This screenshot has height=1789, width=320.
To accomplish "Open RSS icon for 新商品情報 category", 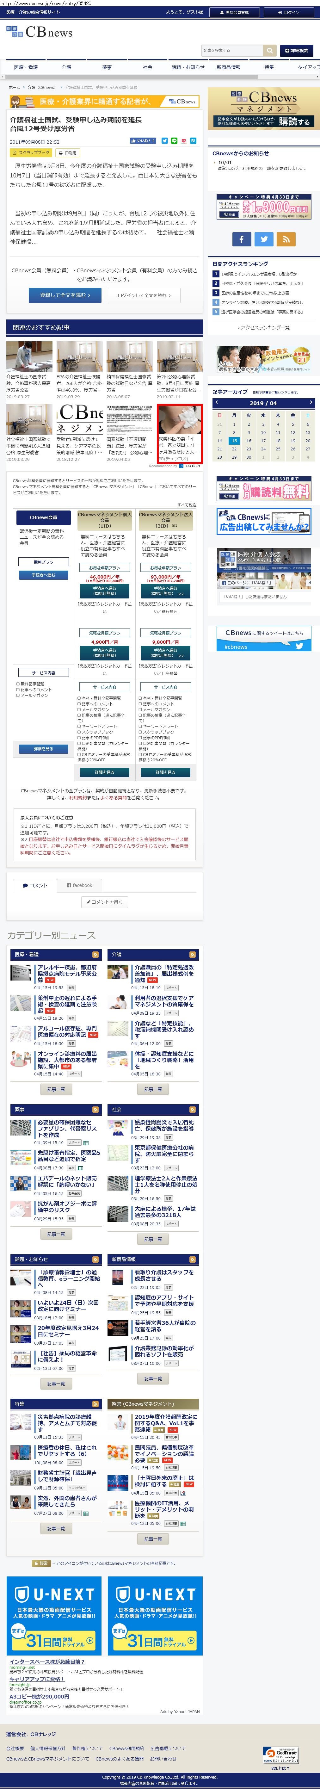I will (x=192, y=1259).
